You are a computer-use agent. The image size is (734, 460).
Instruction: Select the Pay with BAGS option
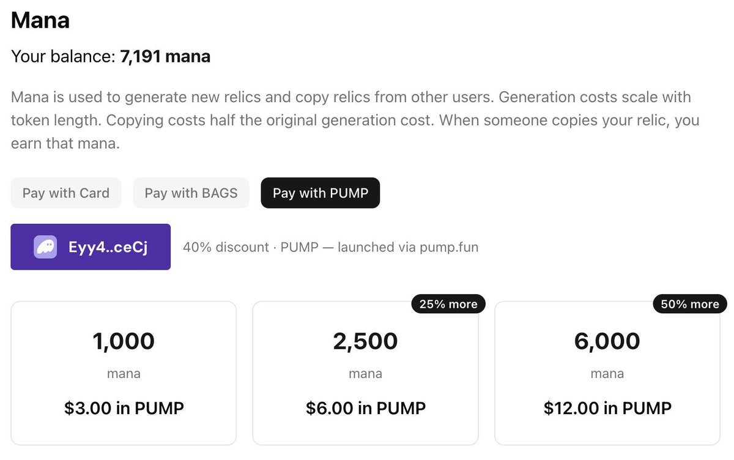(191, 193)
